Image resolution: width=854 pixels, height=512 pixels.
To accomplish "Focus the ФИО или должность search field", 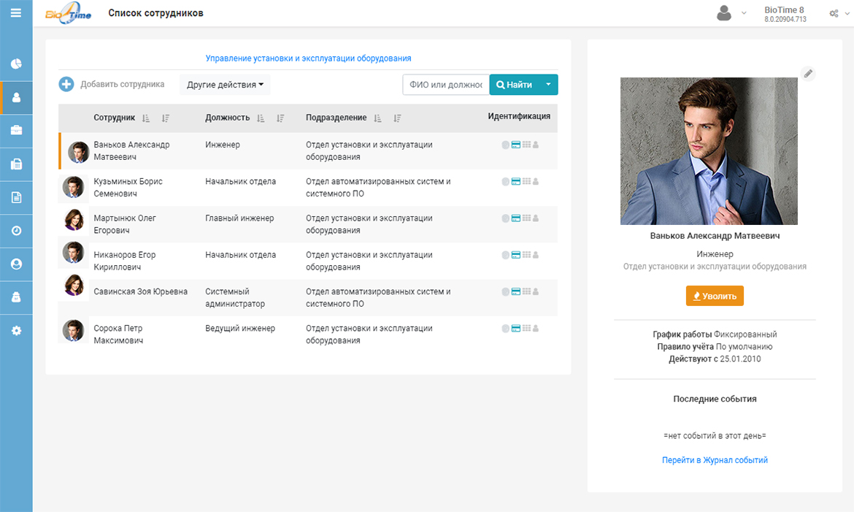I will pyautogui.click(x=446, y=85).
